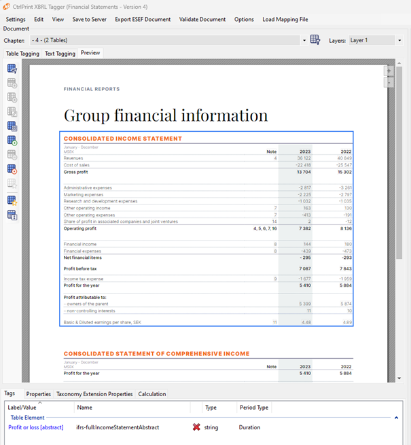Click the Consolidated Income Statement heading

(122, 139)
